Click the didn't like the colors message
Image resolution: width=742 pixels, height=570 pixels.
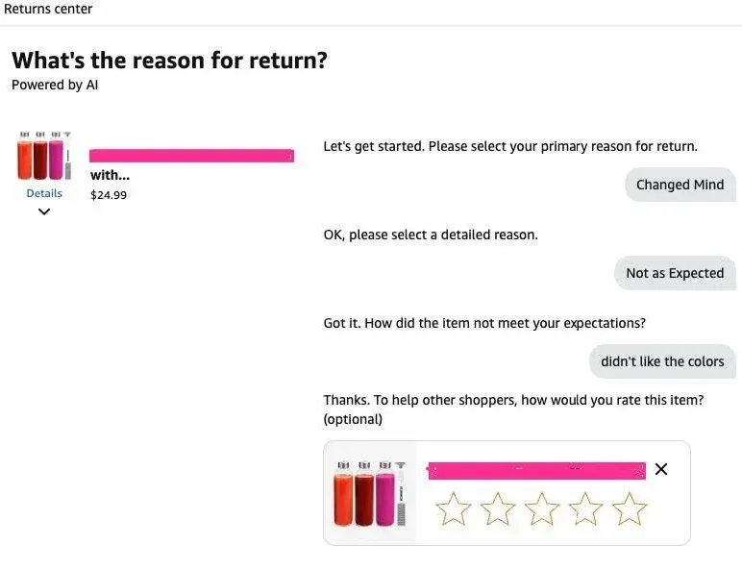[662, 361]
